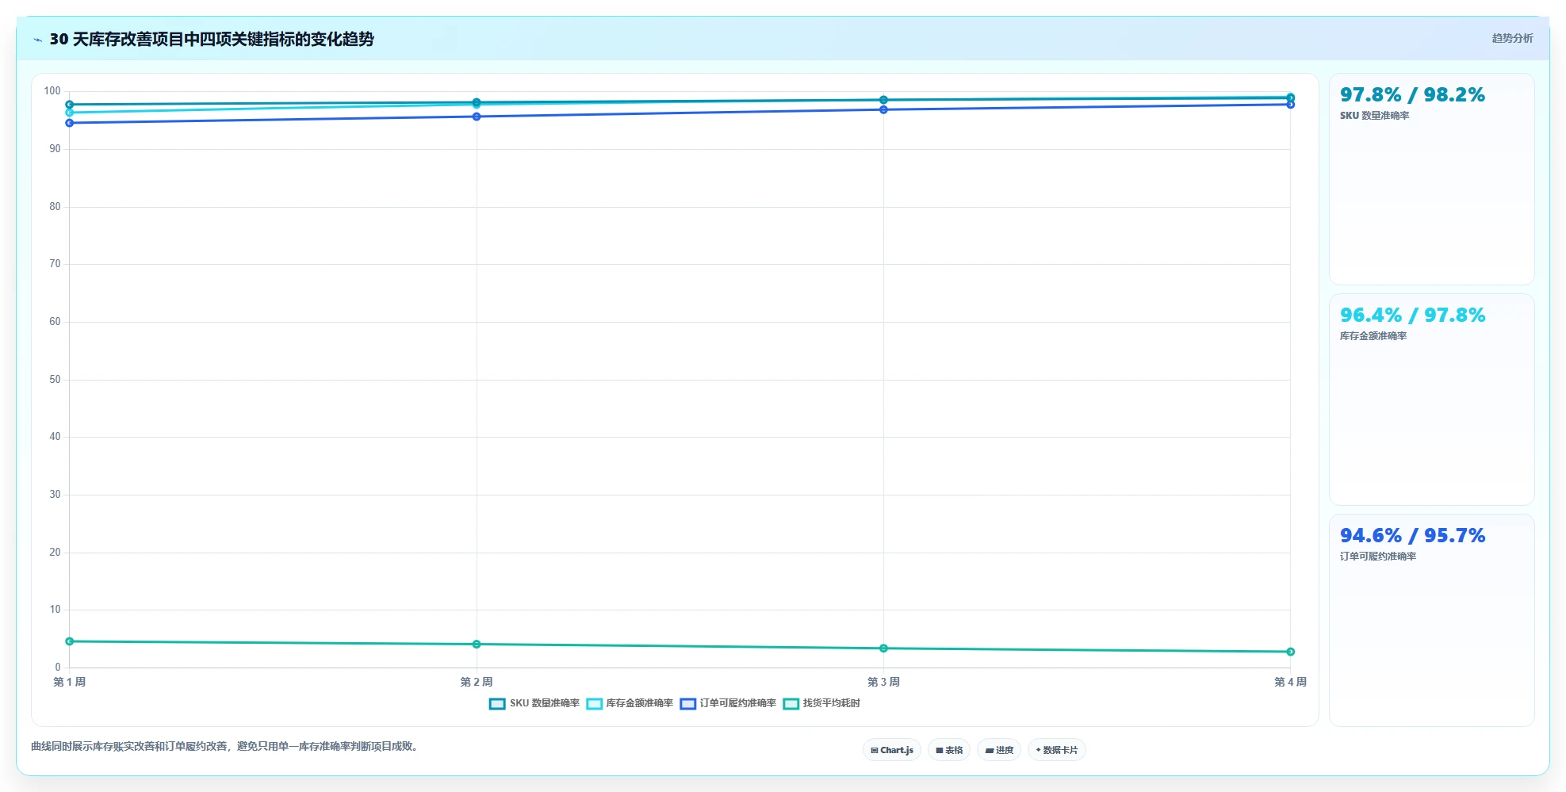1566x792 pixels.
Task: Click the y-axis tick label 0
Action: [58, 668]
